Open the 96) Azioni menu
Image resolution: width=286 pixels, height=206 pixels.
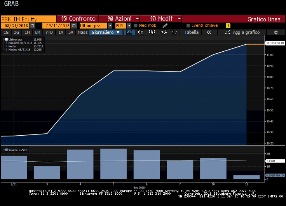point(120,19)
